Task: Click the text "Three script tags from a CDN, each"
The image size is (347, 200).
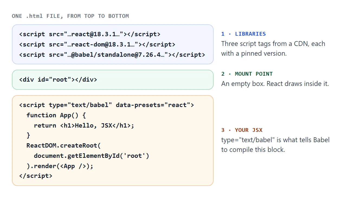Action: coord(273,44)
